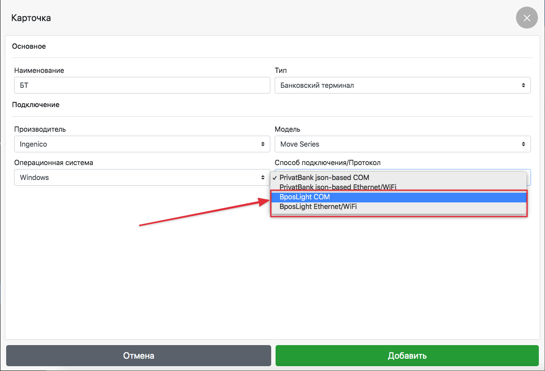The width and height of the screenshot is (545, 371).
Task: Choose PrivatBank json-based Ethernet/WiFi protocol
Action: pos(338,187)
